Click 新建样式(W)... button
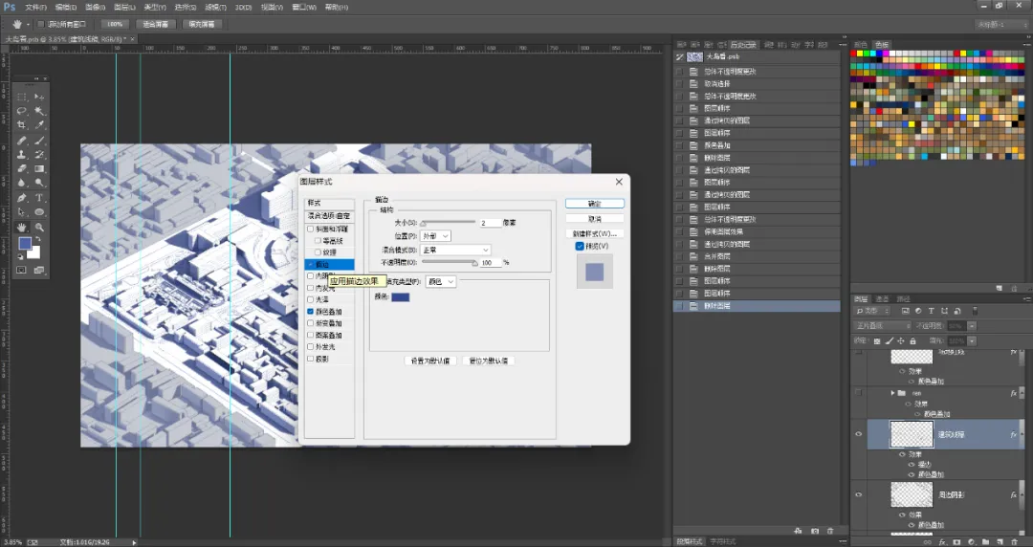 coord(594,233)
